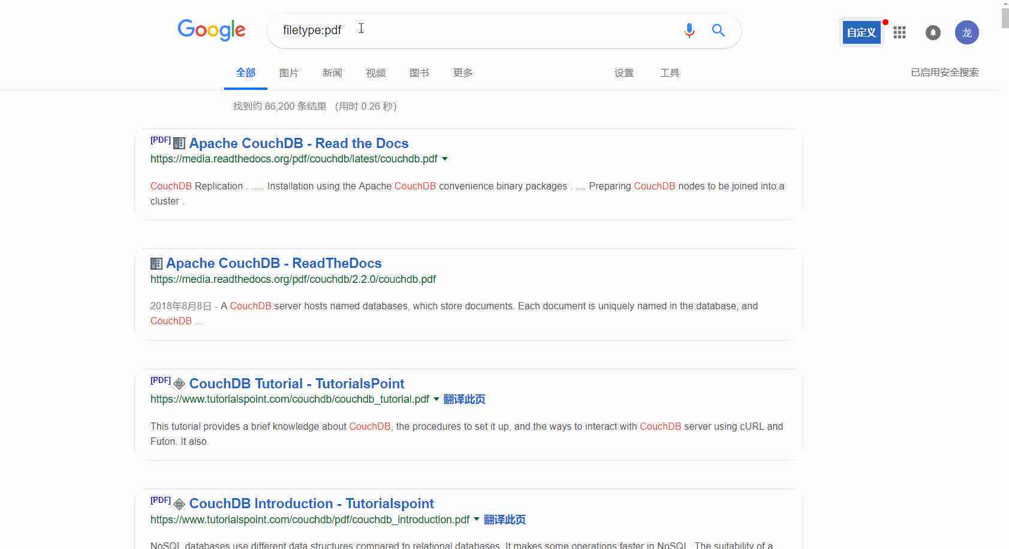The image size is (1009, 549).
Task: Click the tutorialspoint couchdb_tutorial.pdf URL text
Action: pos(290,399)
